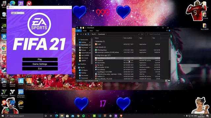Open the Fortnite desktop shortcut
Screen dimensions: 211x118
[21, 82]
